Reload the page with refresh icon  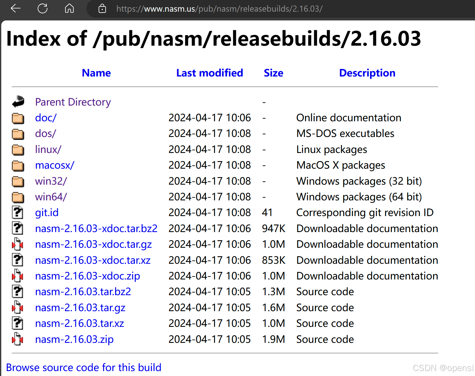tap(42, 8)
